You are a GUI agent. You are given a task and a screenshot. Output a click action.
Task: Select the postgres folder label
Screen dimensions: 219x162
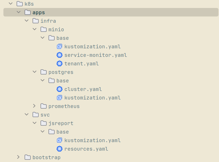(x=61, y=72)
